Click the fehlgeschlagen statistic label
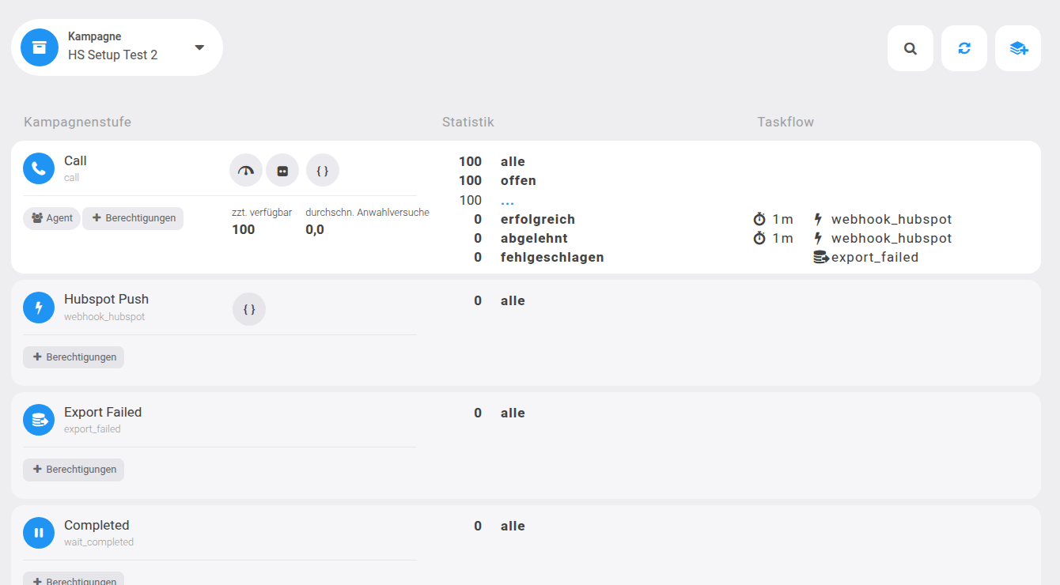Screen dimensions: 1060x585 552,257
